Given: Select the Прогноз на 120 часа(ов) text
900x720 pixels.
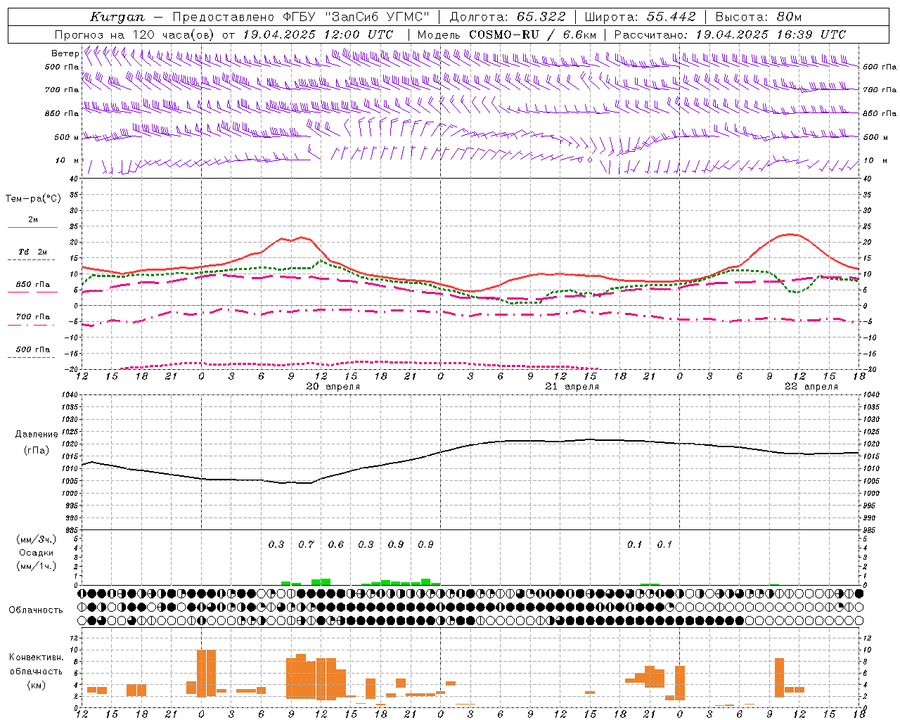Looking at the screenshot, I should click(x=134, y=34).
